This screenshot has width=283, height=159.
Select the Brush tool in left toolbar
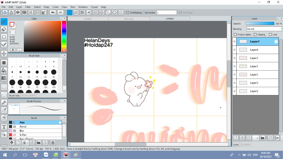click(4, 21)
